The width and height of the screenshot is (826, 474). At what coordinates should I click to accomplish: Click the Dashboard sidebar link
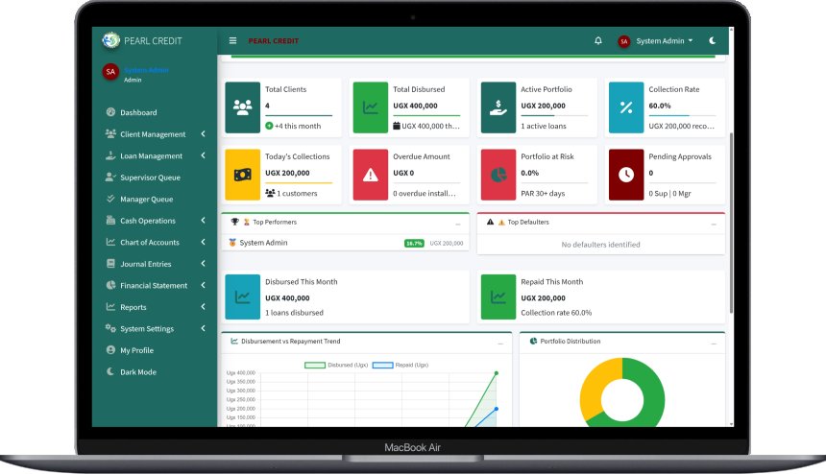[137, 112]
